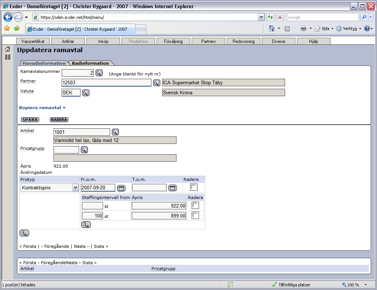Viewport: 377px width, 290px height.
Task: Go to Nästa record in upper navigation
Action: tap(81, 246)
